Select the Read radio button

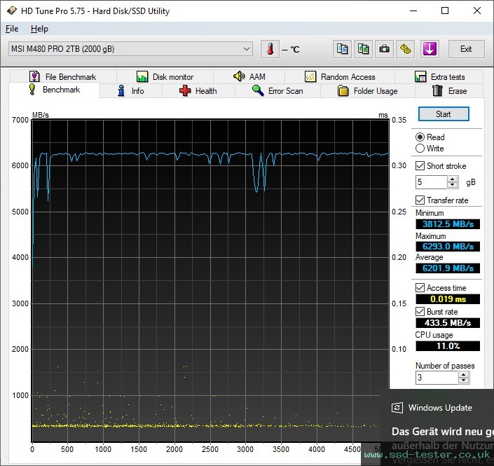(x=420, y=137)
